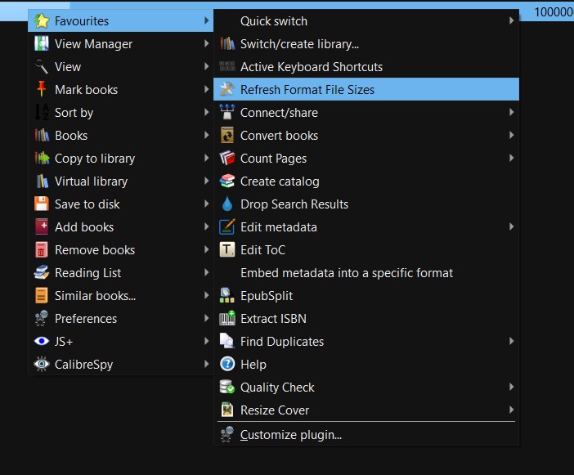The image size is (574, 475).
Task: Click the Favourites star icon
Action: [x=42, y=21]
